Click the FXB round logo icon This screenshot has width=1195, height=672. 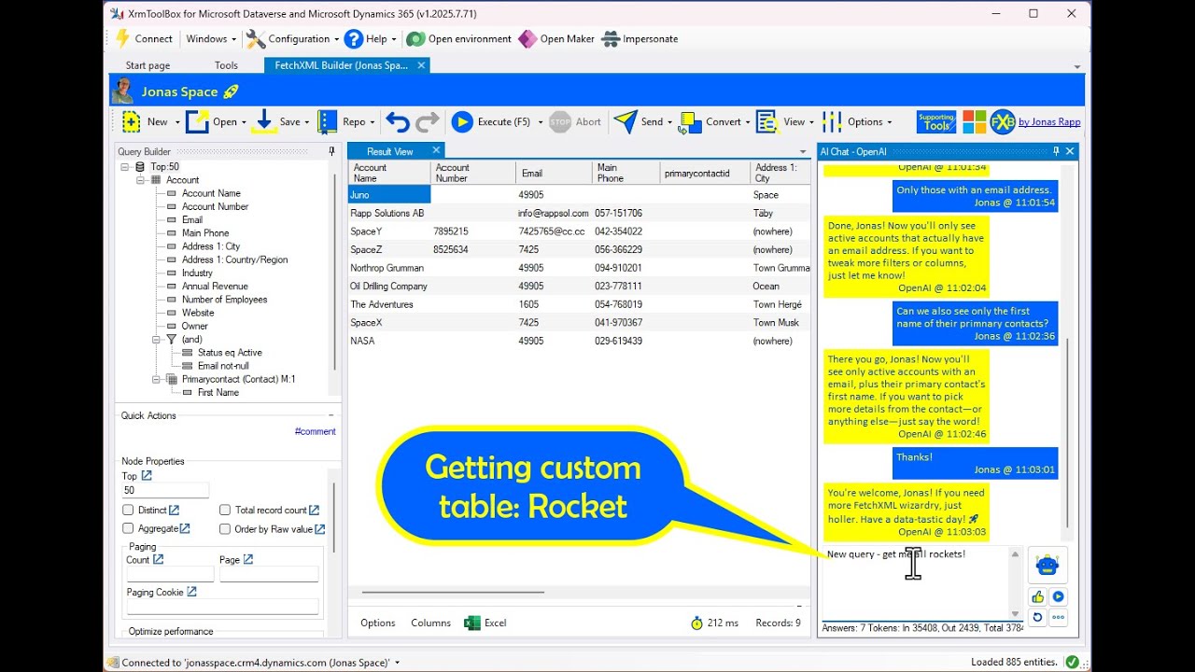(x=1003, y=122)
